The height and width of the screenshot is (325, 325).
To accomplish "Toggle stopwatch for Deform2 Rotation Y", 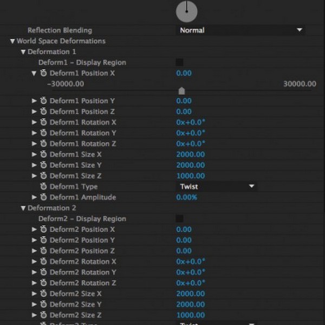I will tap(43, 272).
